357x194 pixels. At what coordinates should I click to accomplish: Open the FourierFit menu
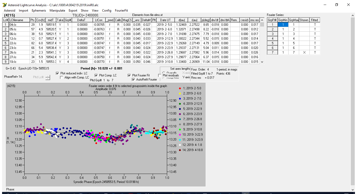[x=121, y=11]
